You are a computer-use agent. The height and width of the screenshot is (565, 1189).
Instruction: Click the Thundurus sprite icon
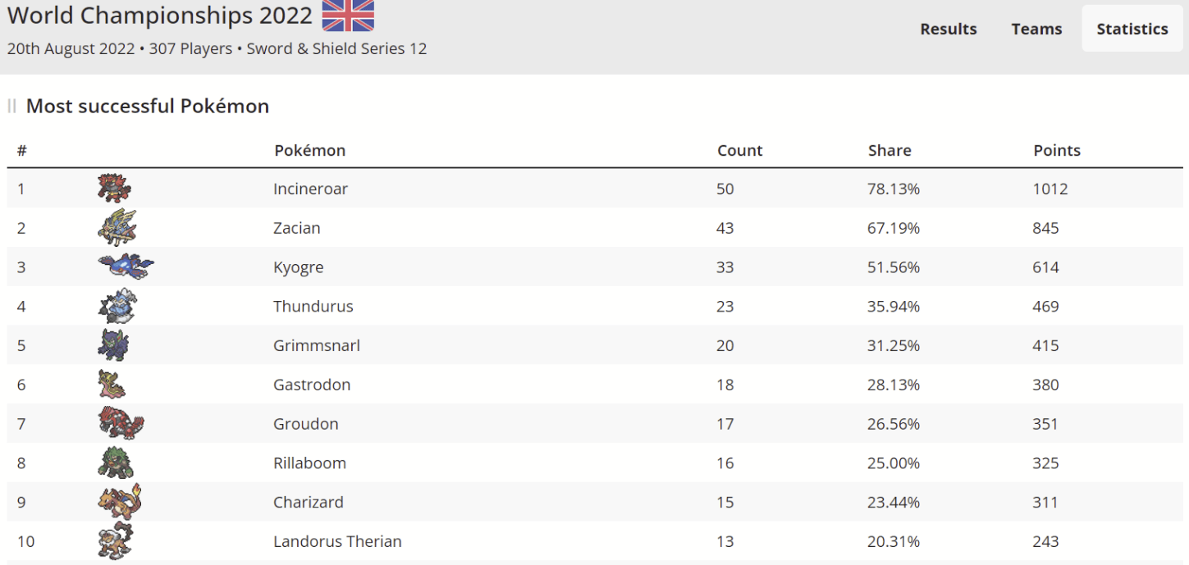(x=117, y=306)
